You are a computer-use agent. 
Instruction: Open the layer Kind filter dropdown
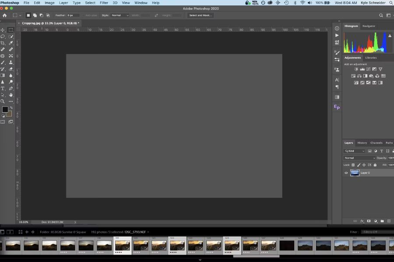click(354, 151)
